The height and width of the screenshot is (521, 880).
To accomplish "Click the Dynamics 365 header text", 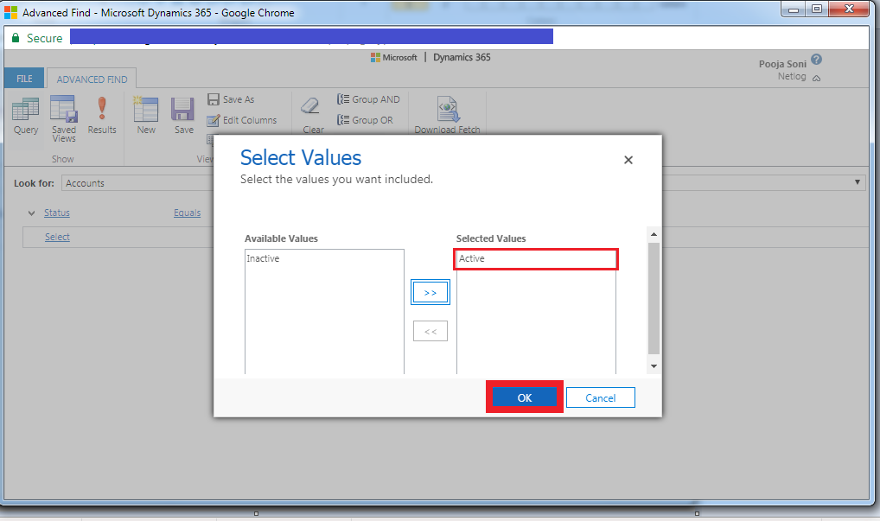I will point(462,57).
